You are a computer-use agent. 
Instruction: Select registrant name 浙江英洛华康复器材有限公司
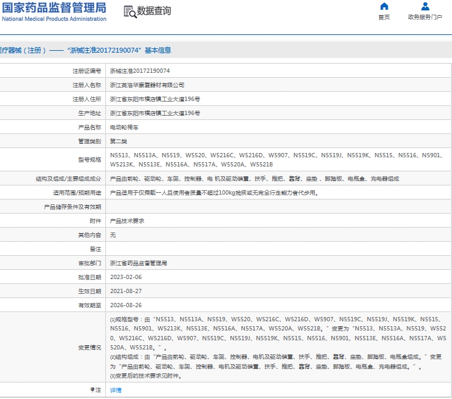pos(147,85)
